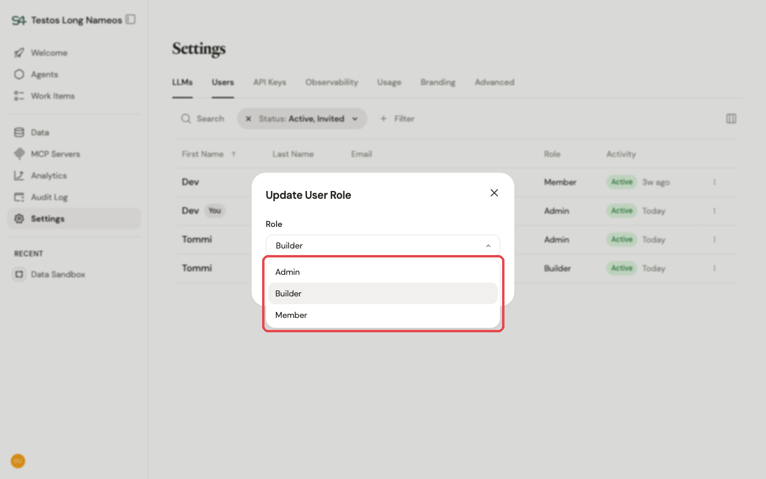This screenshot has width=766, height=479.
Task: Switch to the API Keys tab
Action: [269, 82]
